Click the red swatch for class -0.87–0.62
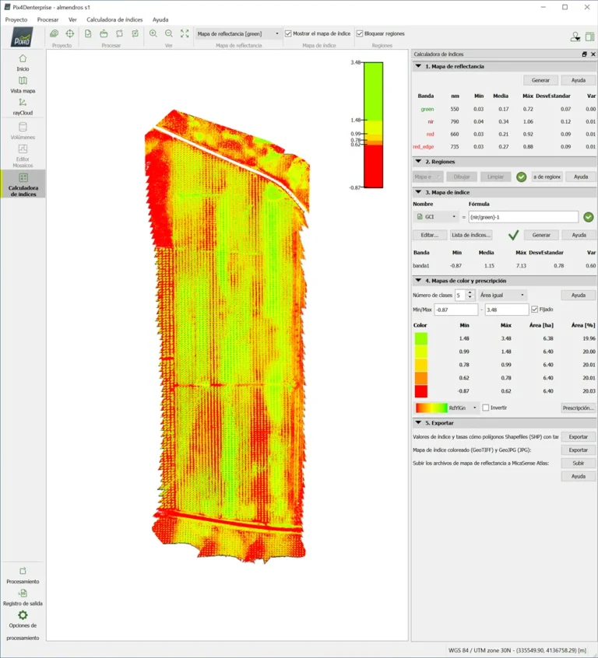 click(x=421, y=391)
